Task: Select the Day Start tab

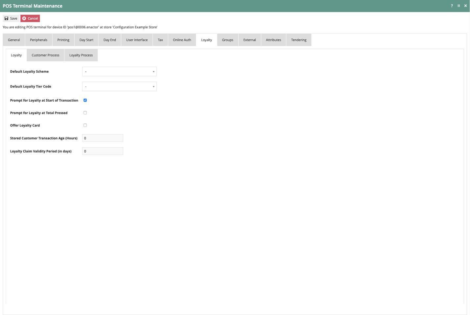Action: [86, 40]
